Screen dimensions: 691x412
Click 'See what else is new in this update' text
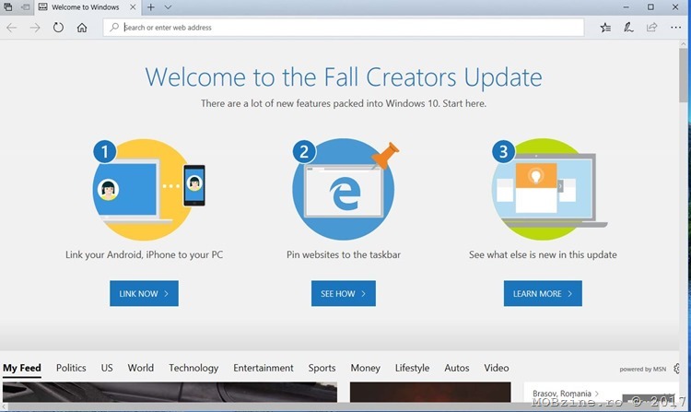[x=543, y=254]
